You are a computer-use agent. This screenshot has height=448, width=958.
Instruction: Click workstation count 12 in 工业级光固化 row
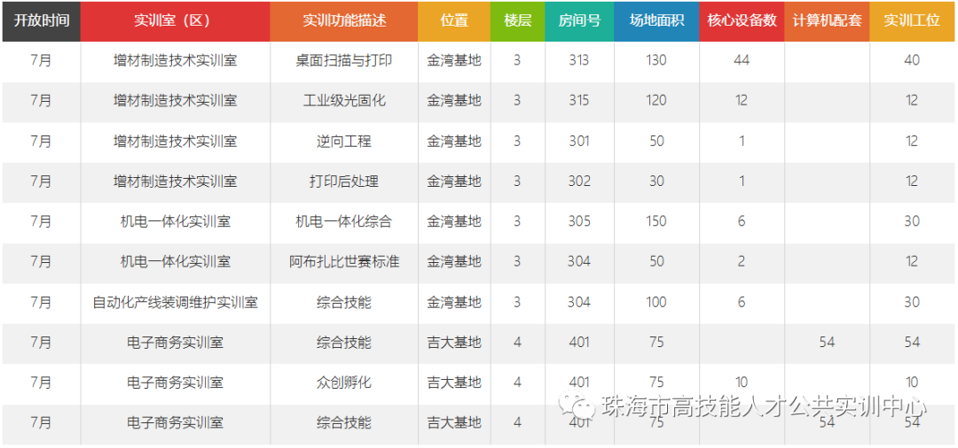[912, 101]
